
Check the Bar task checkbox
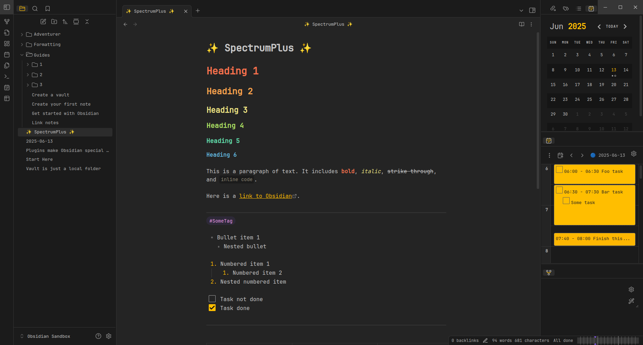[559, 190]
